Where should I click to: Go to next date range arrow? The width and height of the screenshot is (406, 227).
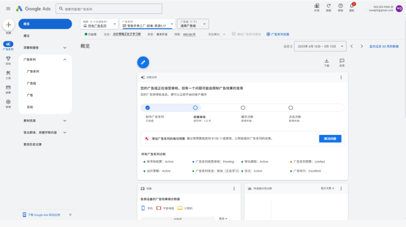[362, 46]
